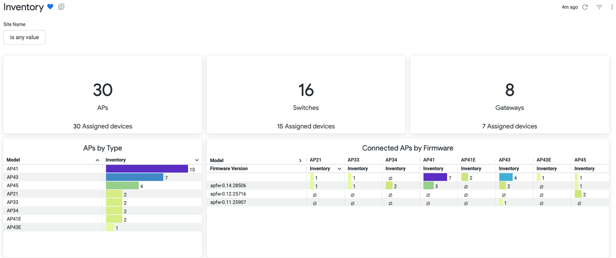
Task: Select the apfw-0.14.28506 firmware row
Action: tap(228, 186)
